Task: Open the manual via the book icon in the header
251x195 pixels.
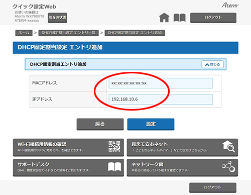Action: [x=180, y=18]
